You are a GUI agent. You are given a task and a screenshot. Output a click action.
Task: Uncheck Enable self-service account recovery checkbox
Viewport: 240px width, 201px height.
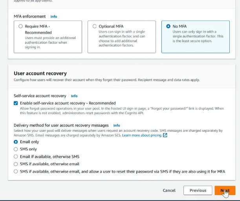pos(16,103)
